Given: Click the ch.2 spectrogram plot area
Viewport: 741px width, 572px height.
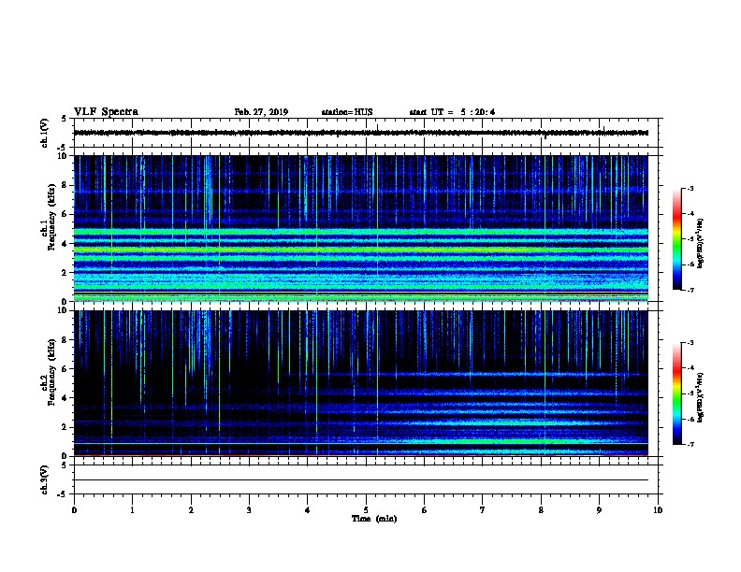Looking at the screenshot, I should [x=361, y=383].
